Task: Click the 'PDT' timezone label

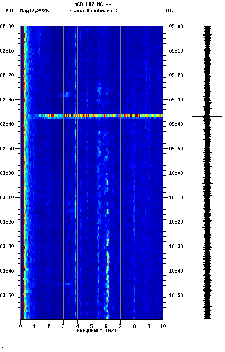Action: [10, 11]
